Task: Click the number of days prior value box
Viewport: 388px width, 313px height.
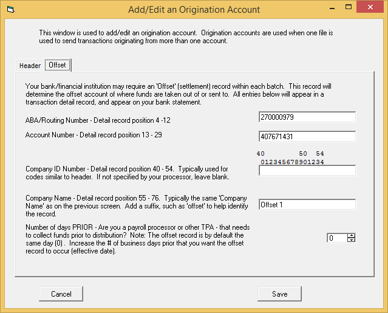Action: [336, 238]
